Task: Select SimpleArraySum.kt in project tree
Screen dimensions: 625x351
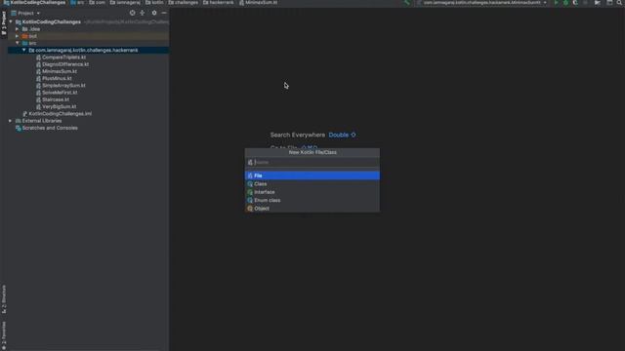Action: pyautogui.click(x=63, y=86)
